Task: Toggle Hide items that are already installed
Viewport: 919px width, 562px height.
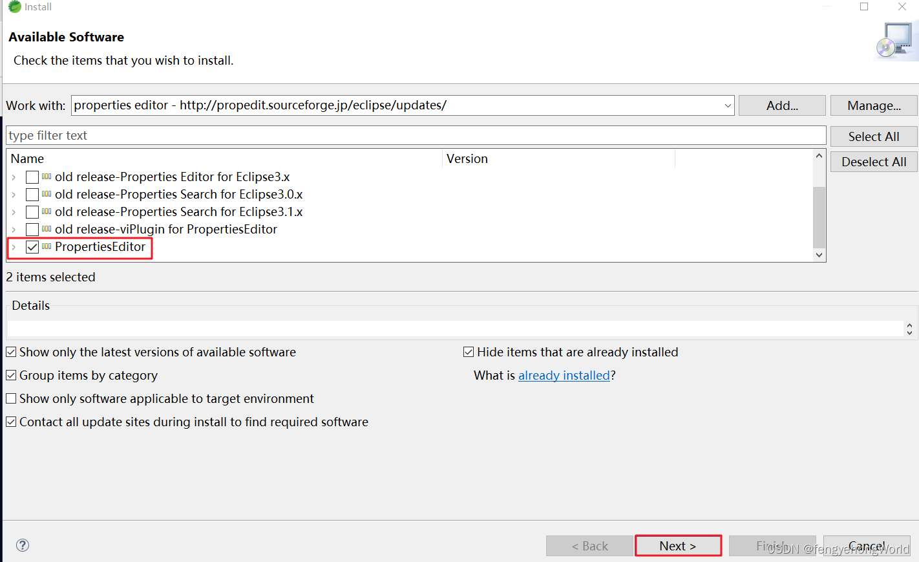Action: click(469, 352)
